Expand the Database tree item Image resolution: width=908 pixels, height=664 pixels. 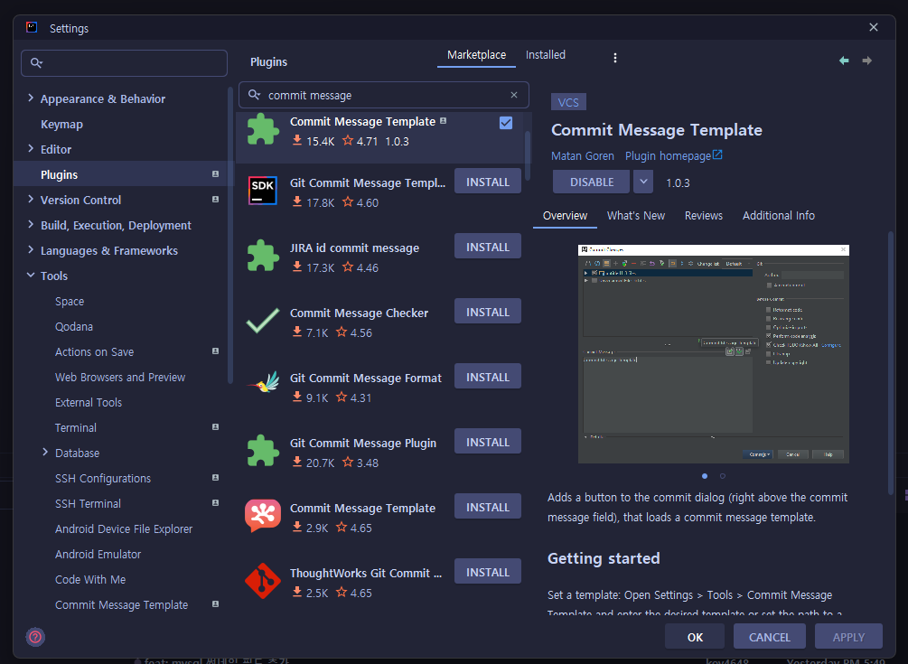click(x=43, y=453)
